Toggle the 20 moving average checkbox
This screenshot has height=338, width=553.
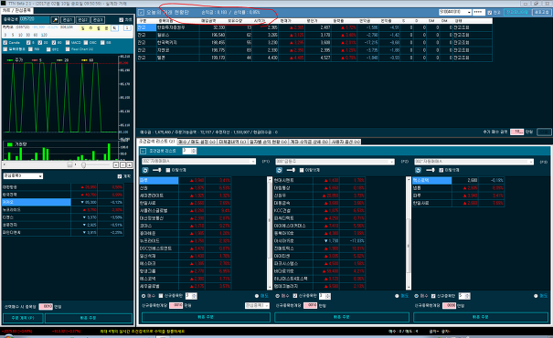coord(40,43)
